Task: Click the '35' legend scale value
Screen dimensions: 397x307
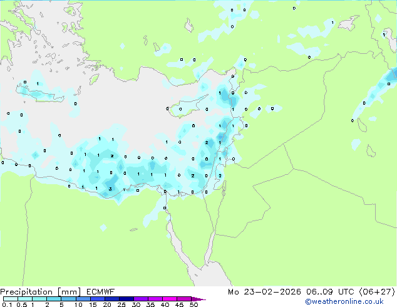Action: 150,304
